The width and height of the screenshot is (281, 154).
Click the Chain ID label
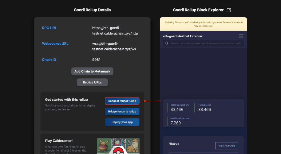tap(49, 59)
